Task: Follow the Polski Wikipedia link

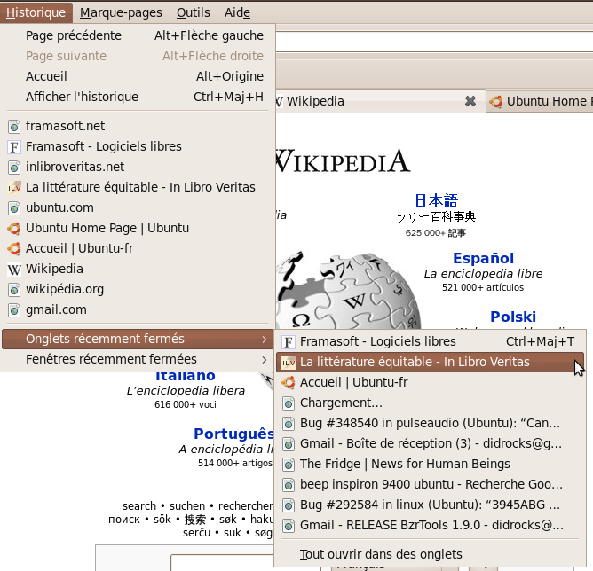Action: coord(513,317)
